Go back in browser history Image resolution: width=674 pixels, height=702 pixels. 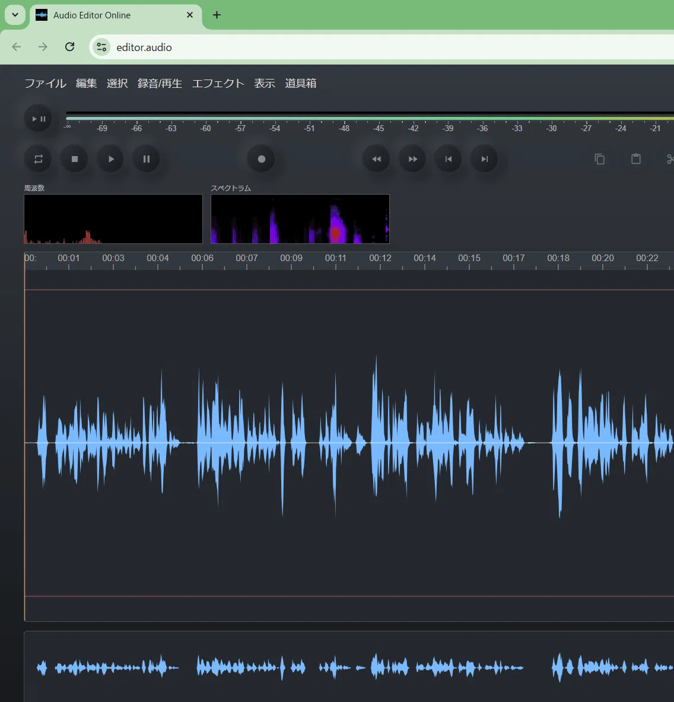coord(17,47)
